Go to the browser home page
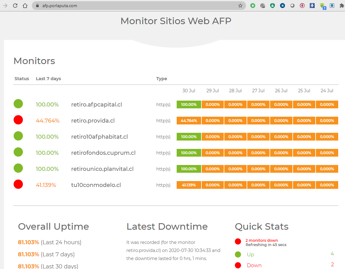This screenshot has height=269, width=345. click(25, 6)
